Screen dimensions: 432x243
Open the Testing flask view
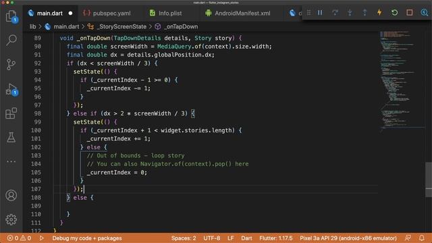pyautogui.click(x=11, y=137)
